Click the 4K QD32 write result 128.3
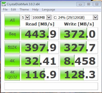 (x=79, y=74)
